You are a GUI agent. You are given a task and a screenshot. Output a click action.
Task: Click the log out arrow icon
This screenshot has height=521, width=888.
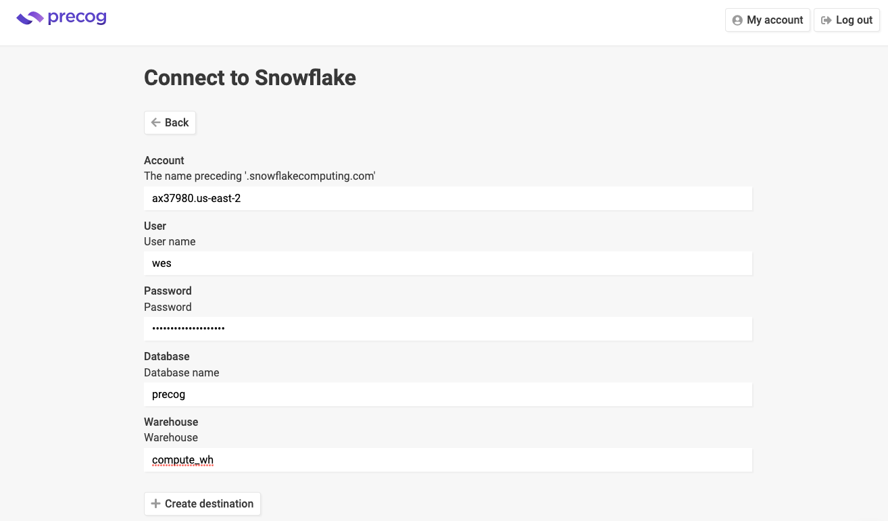826,20
